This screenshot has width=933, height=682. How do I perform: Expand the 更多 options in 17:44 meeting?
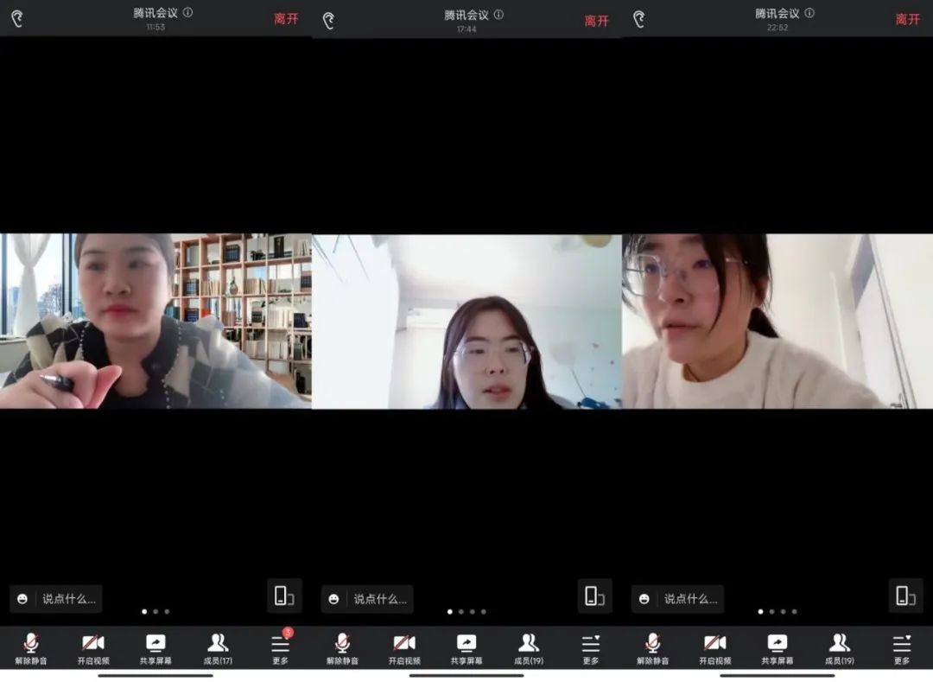tap(591, 647)
